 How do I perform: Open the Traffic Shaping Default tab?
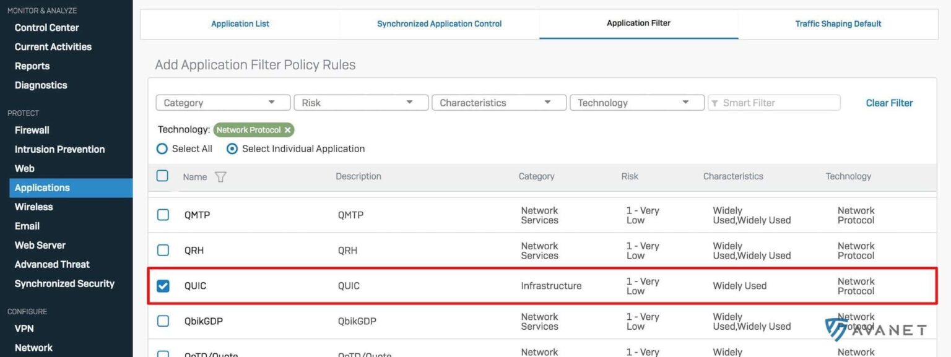838,24
